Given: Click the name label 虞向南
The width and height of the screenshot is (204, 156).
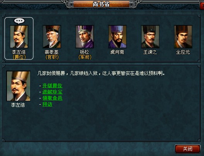Looking at the screenshot, I should 117,52.
